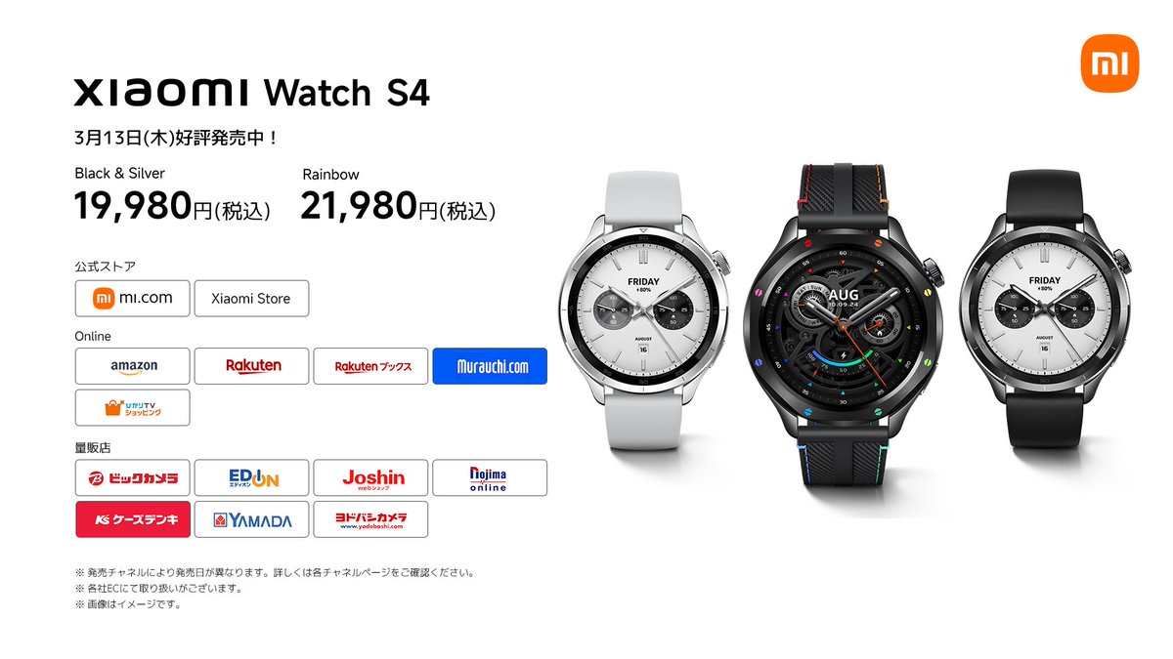Choose the Joshin web shop logo
Screen dimensions: 1173x659
click(371, 477)
